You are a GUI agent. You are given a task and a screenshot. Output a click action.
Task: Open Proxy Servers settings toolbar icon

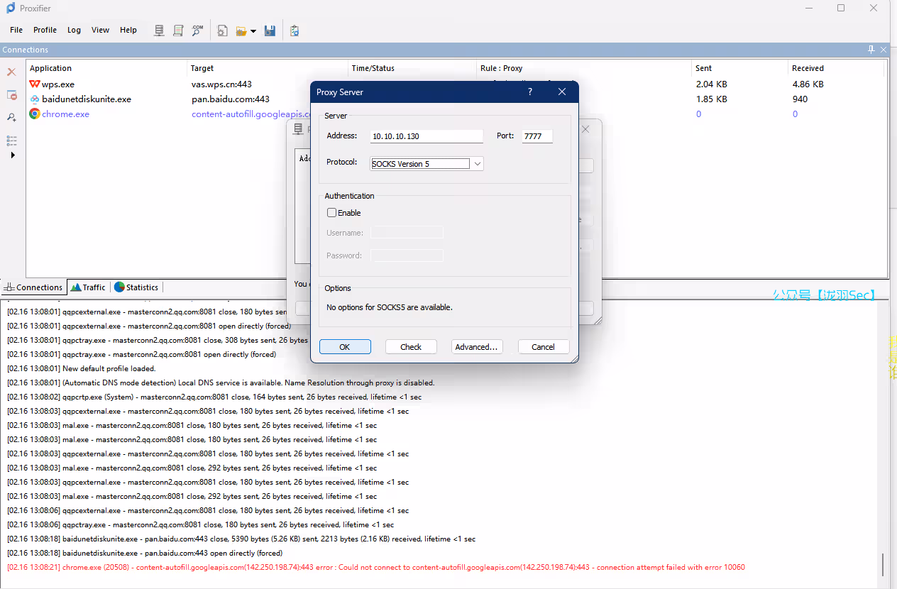click(160, 31)
